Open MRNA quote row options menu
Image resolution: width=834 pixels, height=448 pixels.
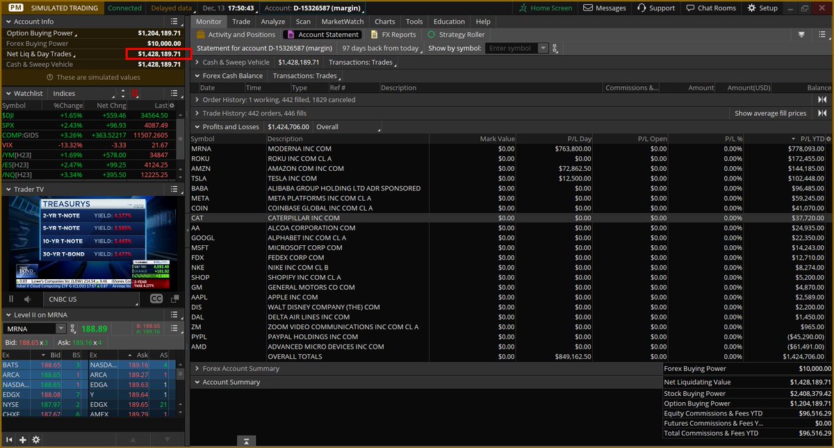(x=173, y=329)
